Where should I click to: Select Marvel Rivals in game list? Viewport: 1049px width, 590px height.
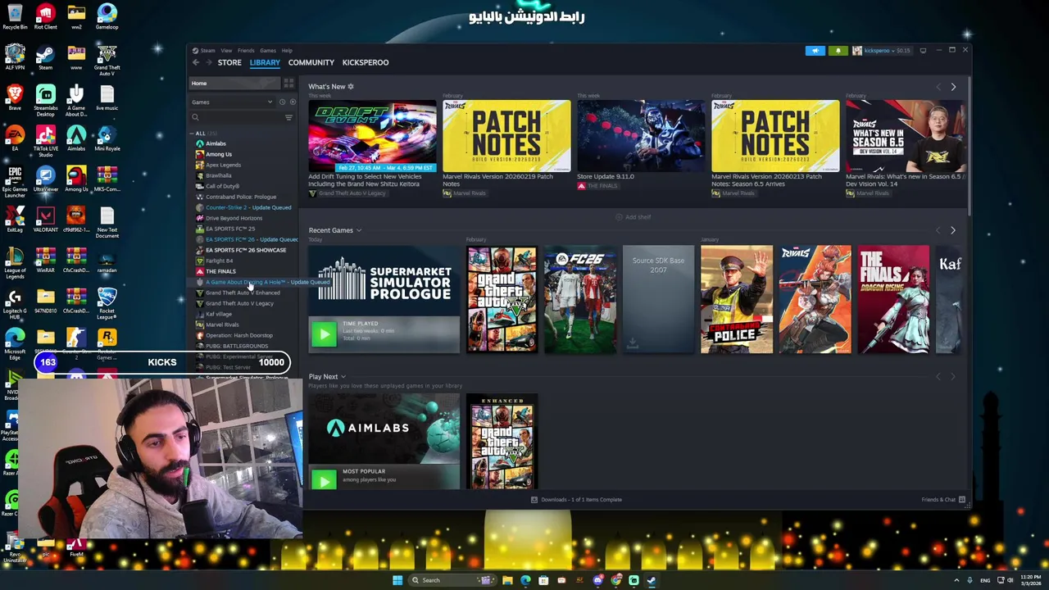[222, 324]
